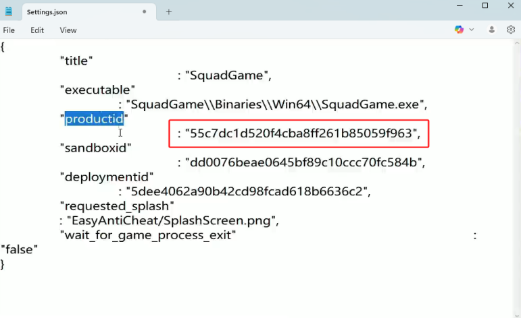This screenshot has height=318, width=521.
Task: Open the account profile icon
Action: (492, 30)
